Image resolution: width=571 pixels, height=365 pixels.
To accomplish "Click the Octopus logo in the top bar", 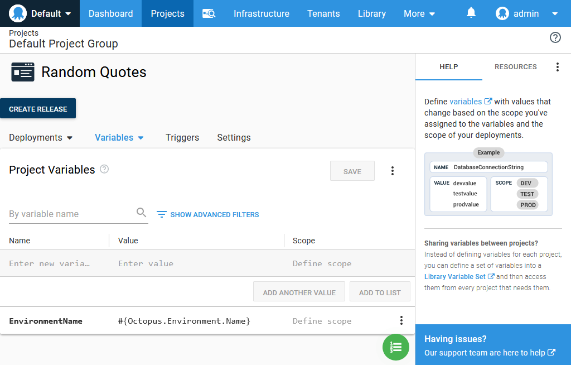I will pos(17,13).
